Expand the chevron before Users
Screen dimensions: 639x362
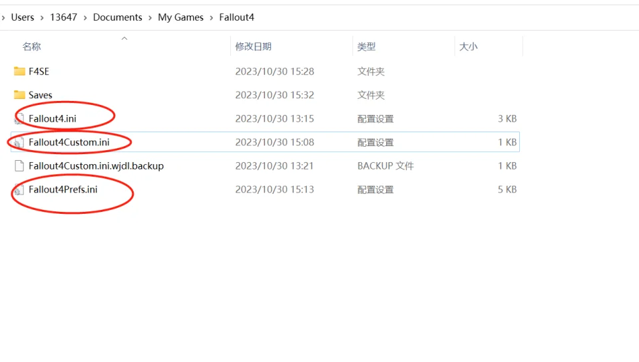tap(3, 17)
